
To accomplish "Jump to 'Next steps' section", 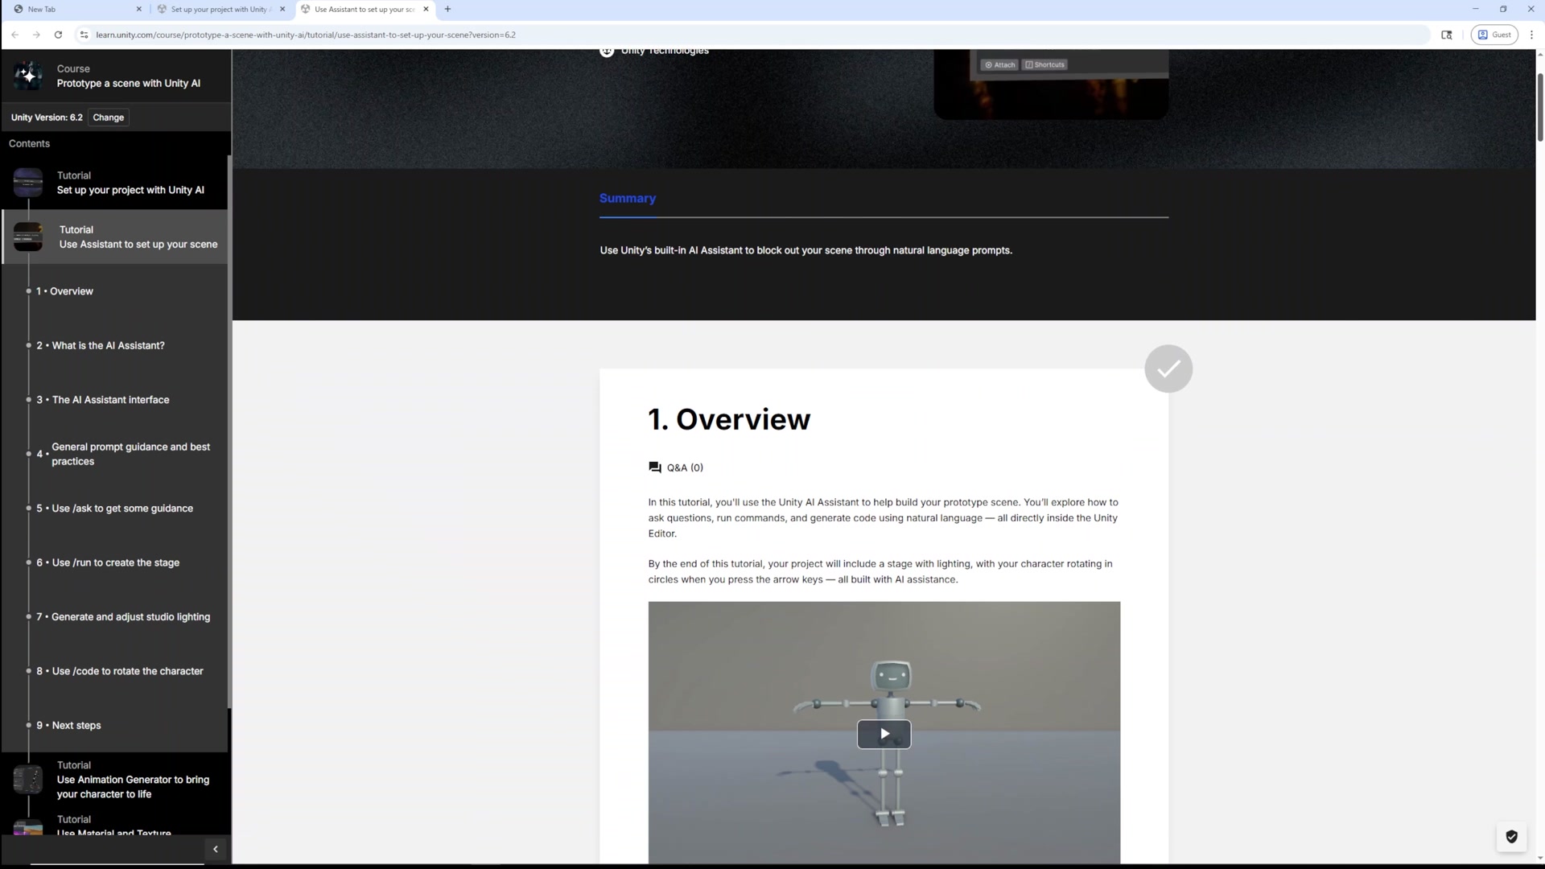I will [68, 726].
